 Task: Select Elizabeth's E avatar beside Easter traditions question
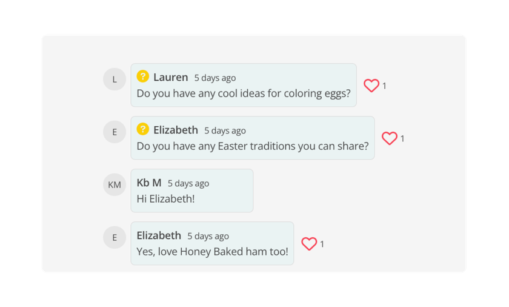[115, 132]
